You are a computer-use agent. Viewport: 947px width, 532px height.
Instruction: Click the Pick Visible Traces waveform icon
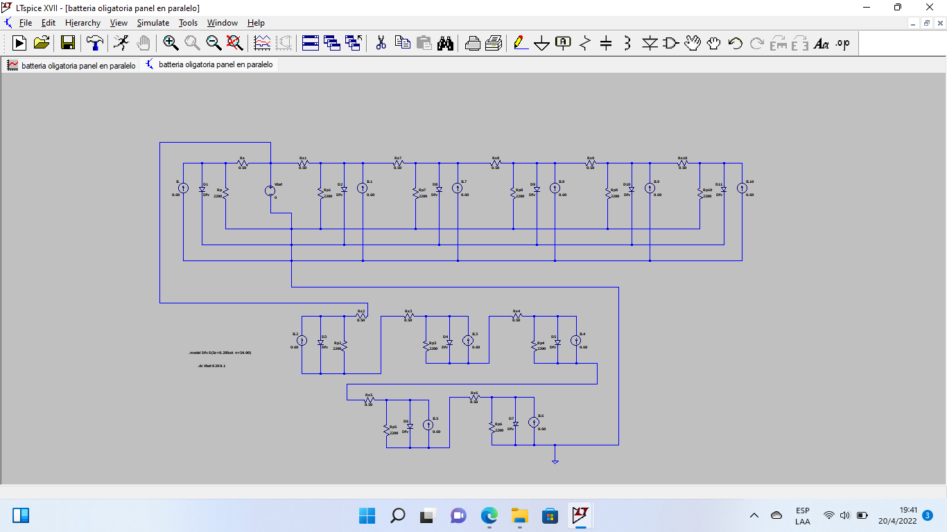coord(263,43)
